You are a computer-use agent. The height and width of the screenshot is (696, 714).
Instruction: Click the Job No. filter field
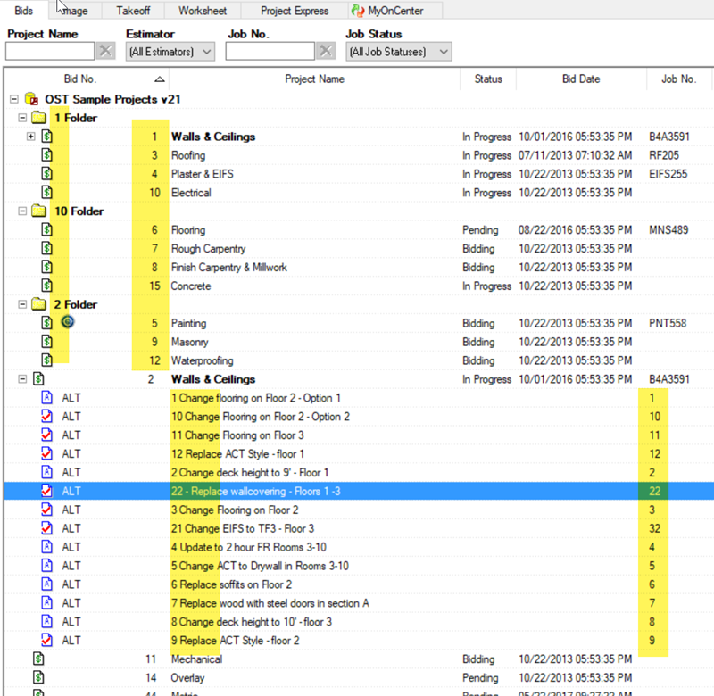pos(270,52)
